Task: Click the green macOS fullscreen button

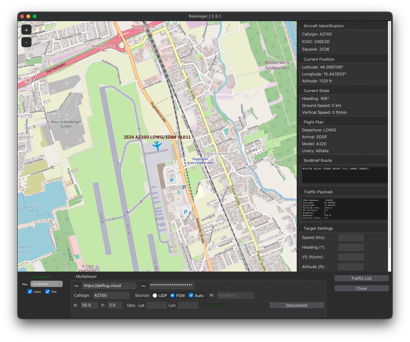Action: click(35, 16)
